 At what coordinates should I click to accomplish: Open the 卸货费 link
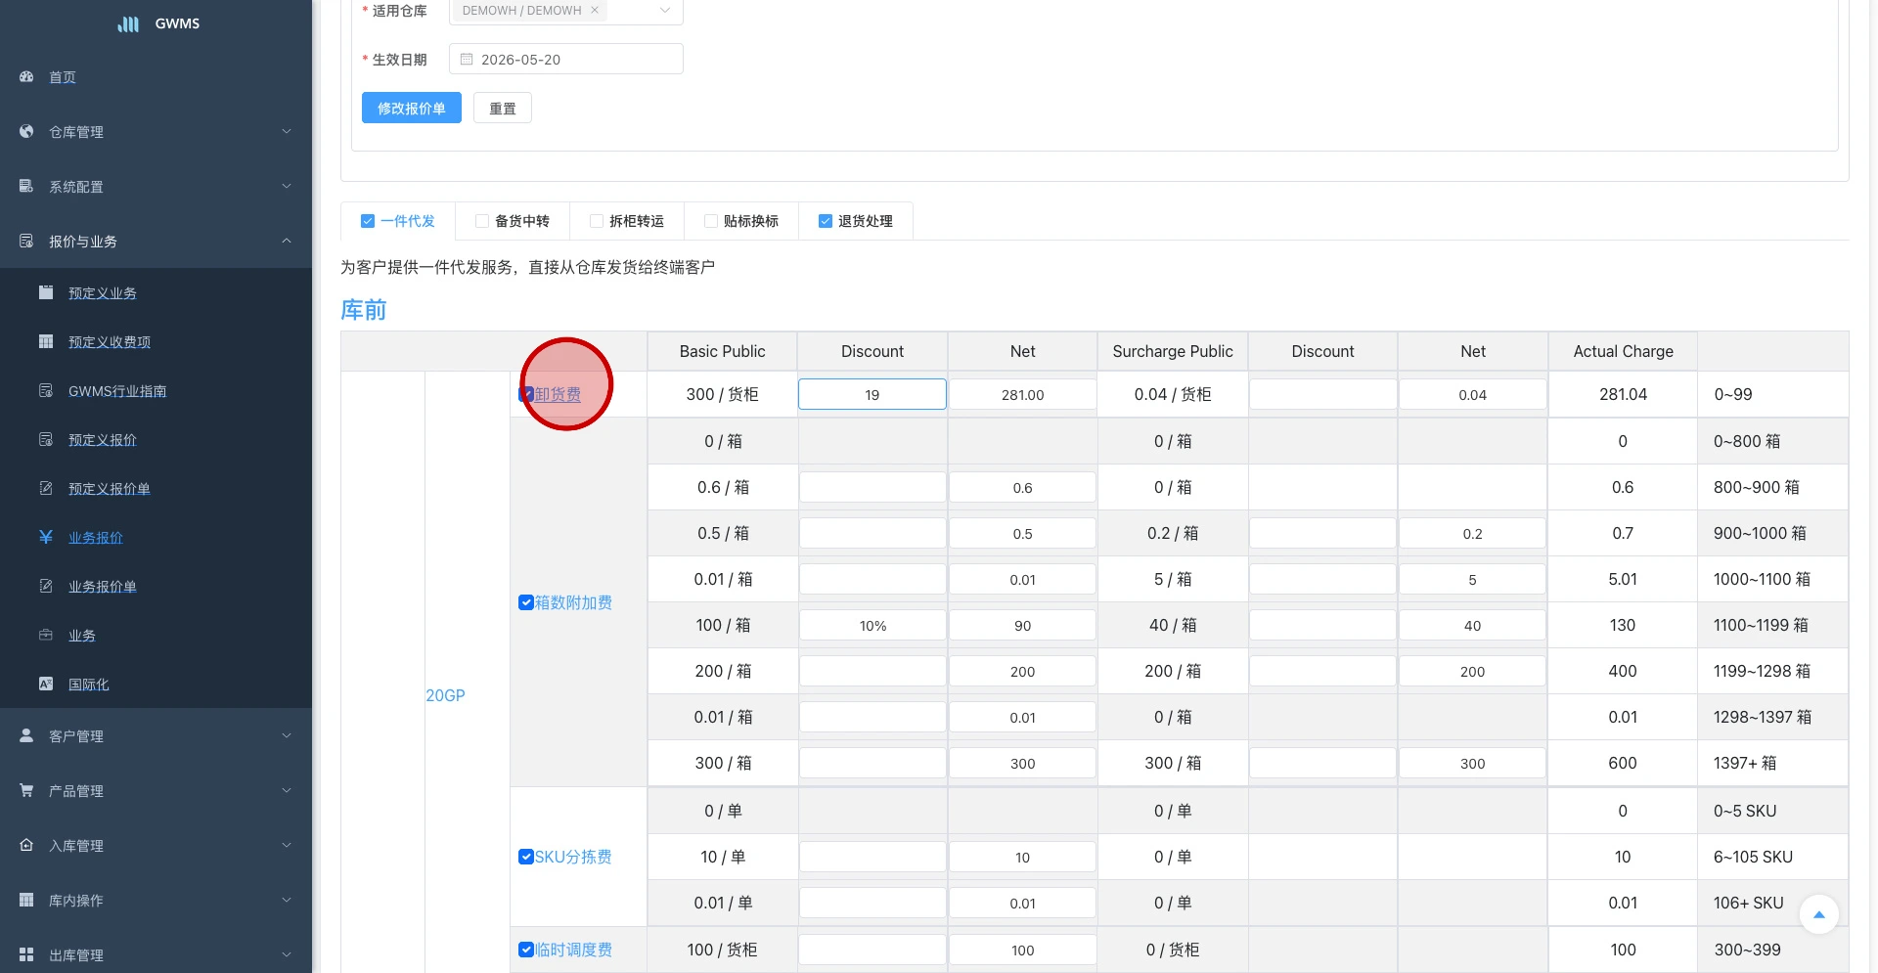[x=558, y=394]
